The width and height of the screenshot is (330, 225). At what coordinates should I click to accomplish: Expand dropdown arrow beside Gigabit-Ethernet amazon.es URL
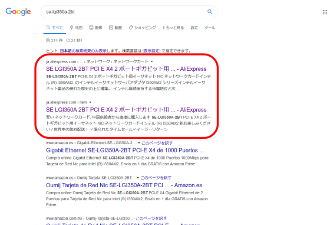point(139,143)
